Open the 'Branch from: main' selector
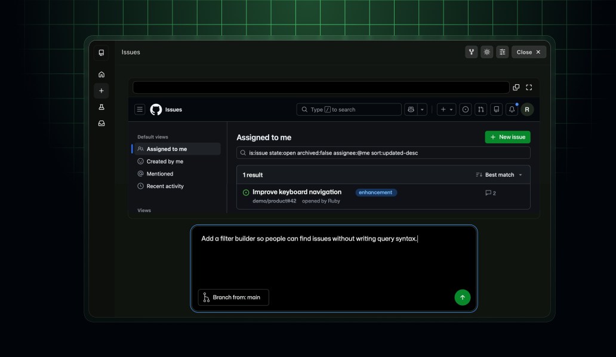Screen dimensions: 616x357 click(x=233, y=297)
